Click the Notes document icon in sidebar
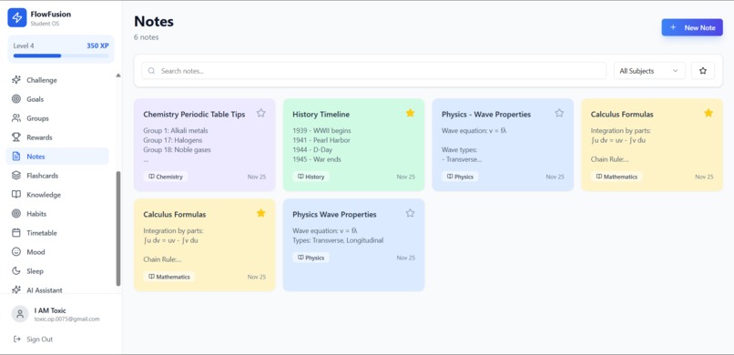This screenshot has height=355, width=734. (x=16, y=157)
